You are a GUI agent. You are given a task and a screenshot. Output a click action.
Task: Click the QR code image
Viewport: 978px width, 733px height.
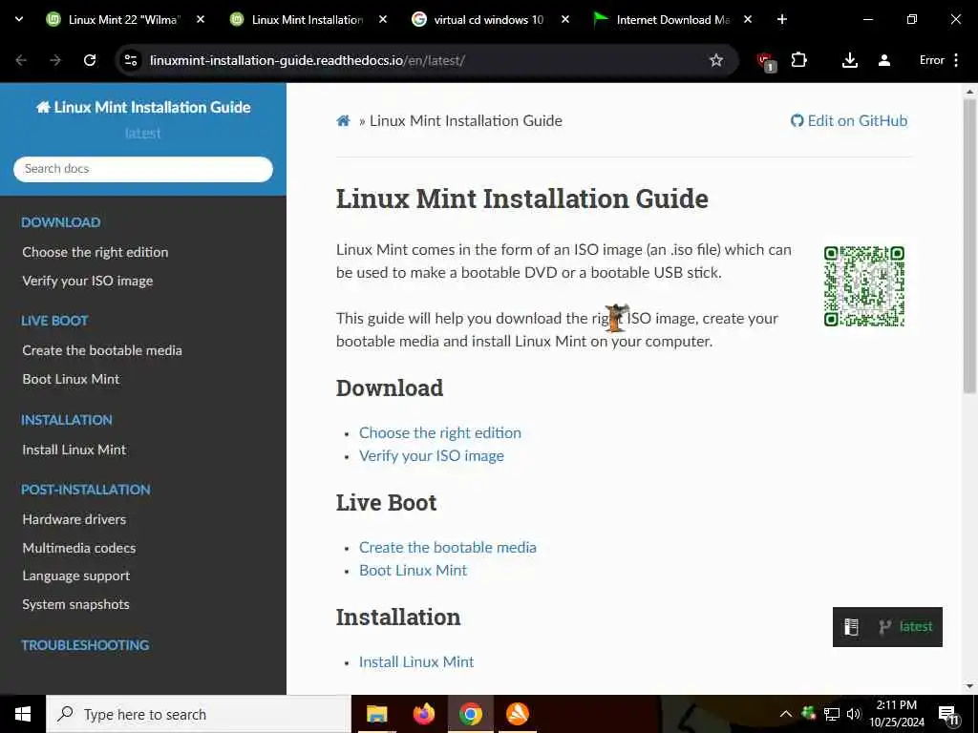click(x=863, y=286)
